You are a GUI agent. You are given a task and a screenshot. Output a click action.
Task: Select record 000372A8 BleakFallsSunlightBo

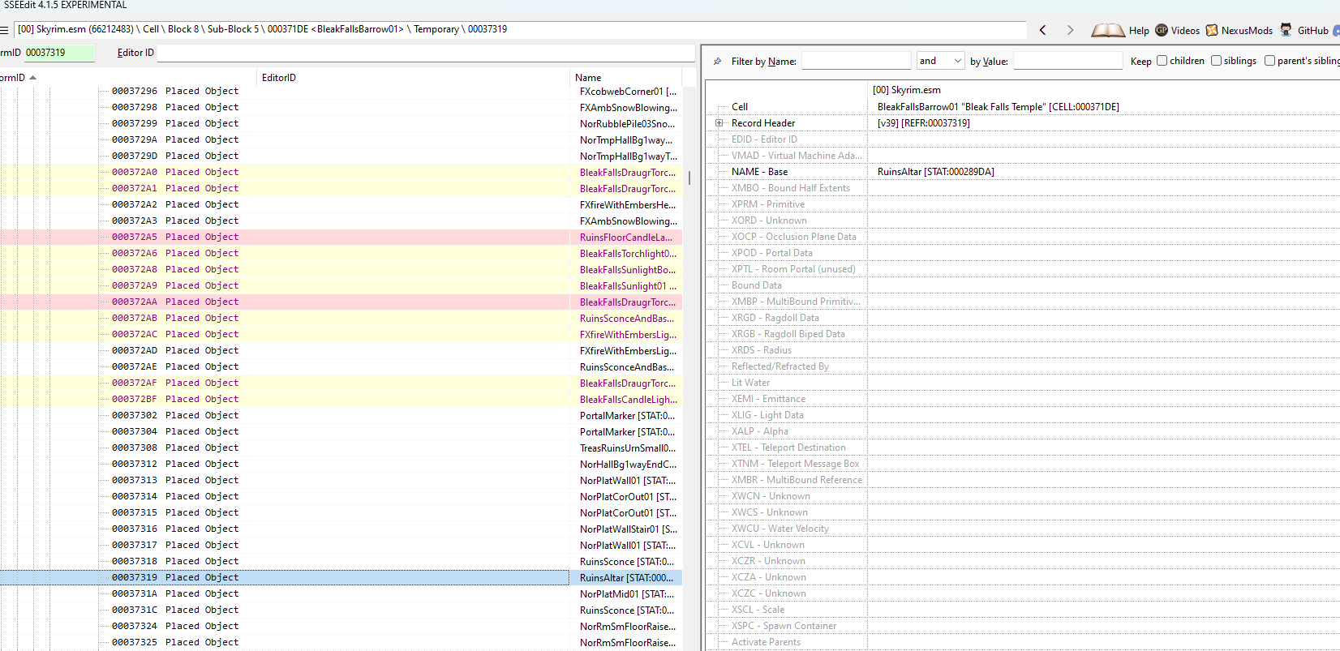pos(341,269)
